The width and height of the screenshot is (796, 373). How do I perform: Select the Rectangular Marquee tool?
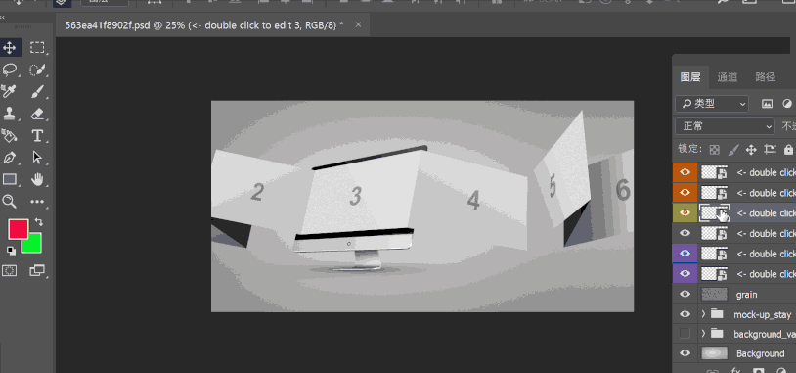[37, 48]
